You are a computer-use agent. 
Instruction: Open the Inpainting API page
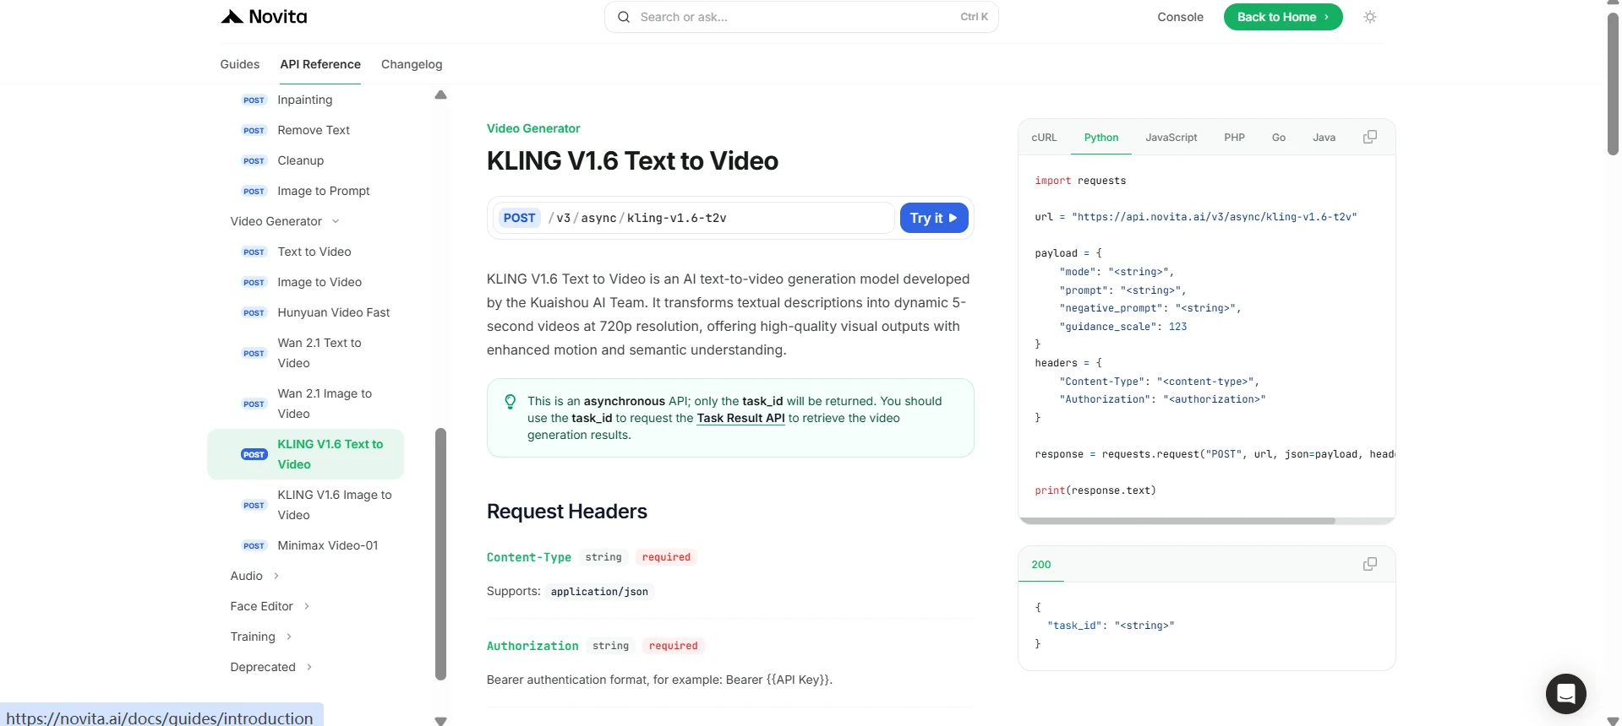[x=305, y=100]
